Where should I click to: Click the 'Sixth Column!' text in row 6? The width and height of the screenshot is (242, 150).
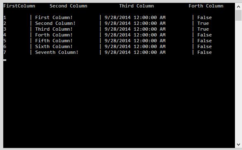pyautogui.click(x=54, y=46)
